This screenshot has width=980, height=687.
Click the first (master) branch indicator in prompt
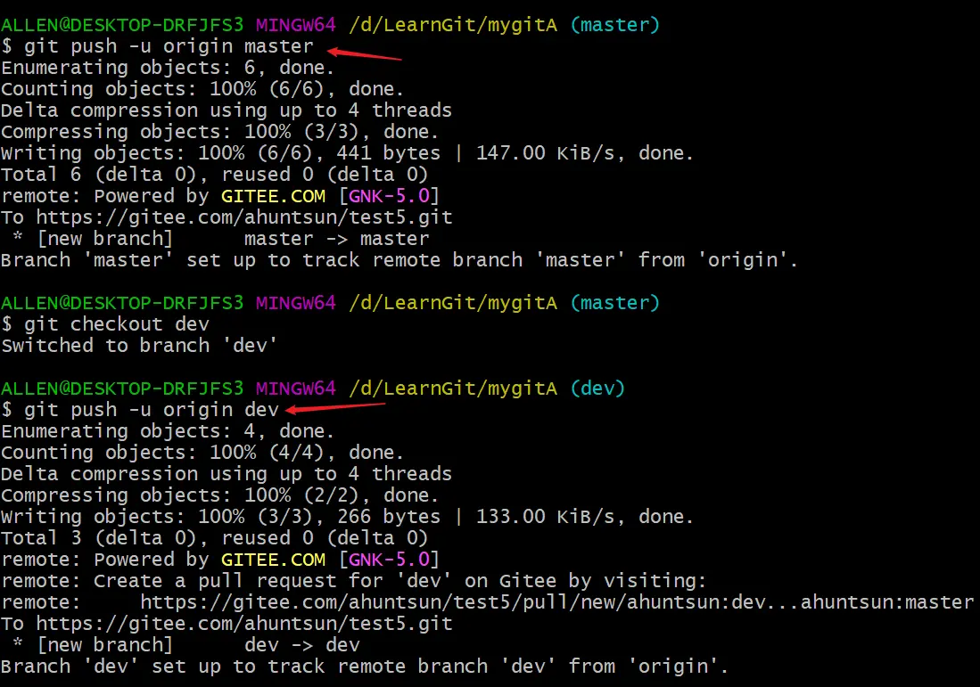tap(615, 25)
